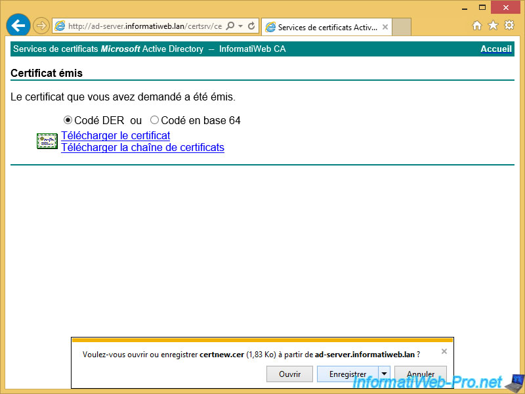Click Ouvrir in download prompt
525x394 pixels.
tap(289, 374)
